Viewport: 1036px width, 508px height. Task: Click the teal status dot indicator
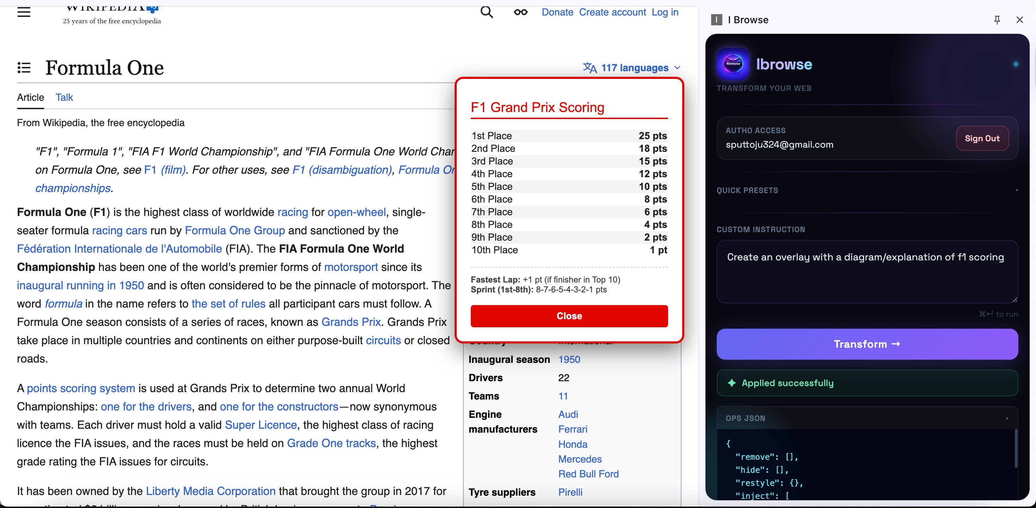coord(1016,64)
